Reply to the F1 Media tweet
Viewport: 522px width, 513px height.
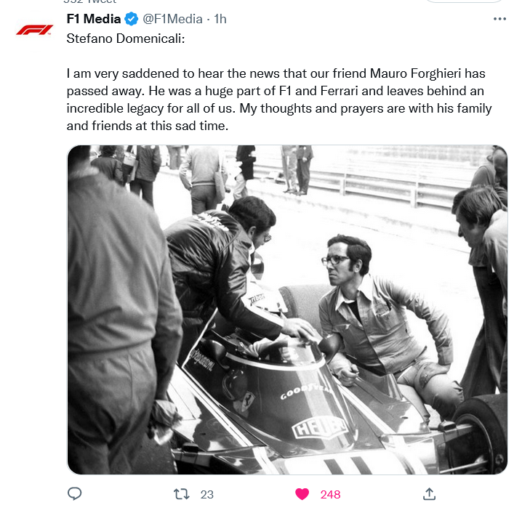coord(74,494)
